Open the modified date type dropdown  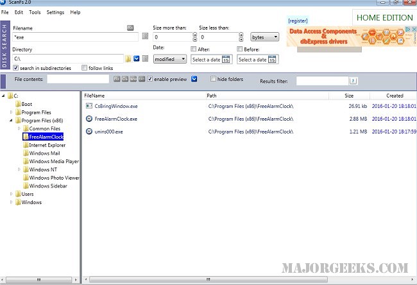tap(170, 59)
